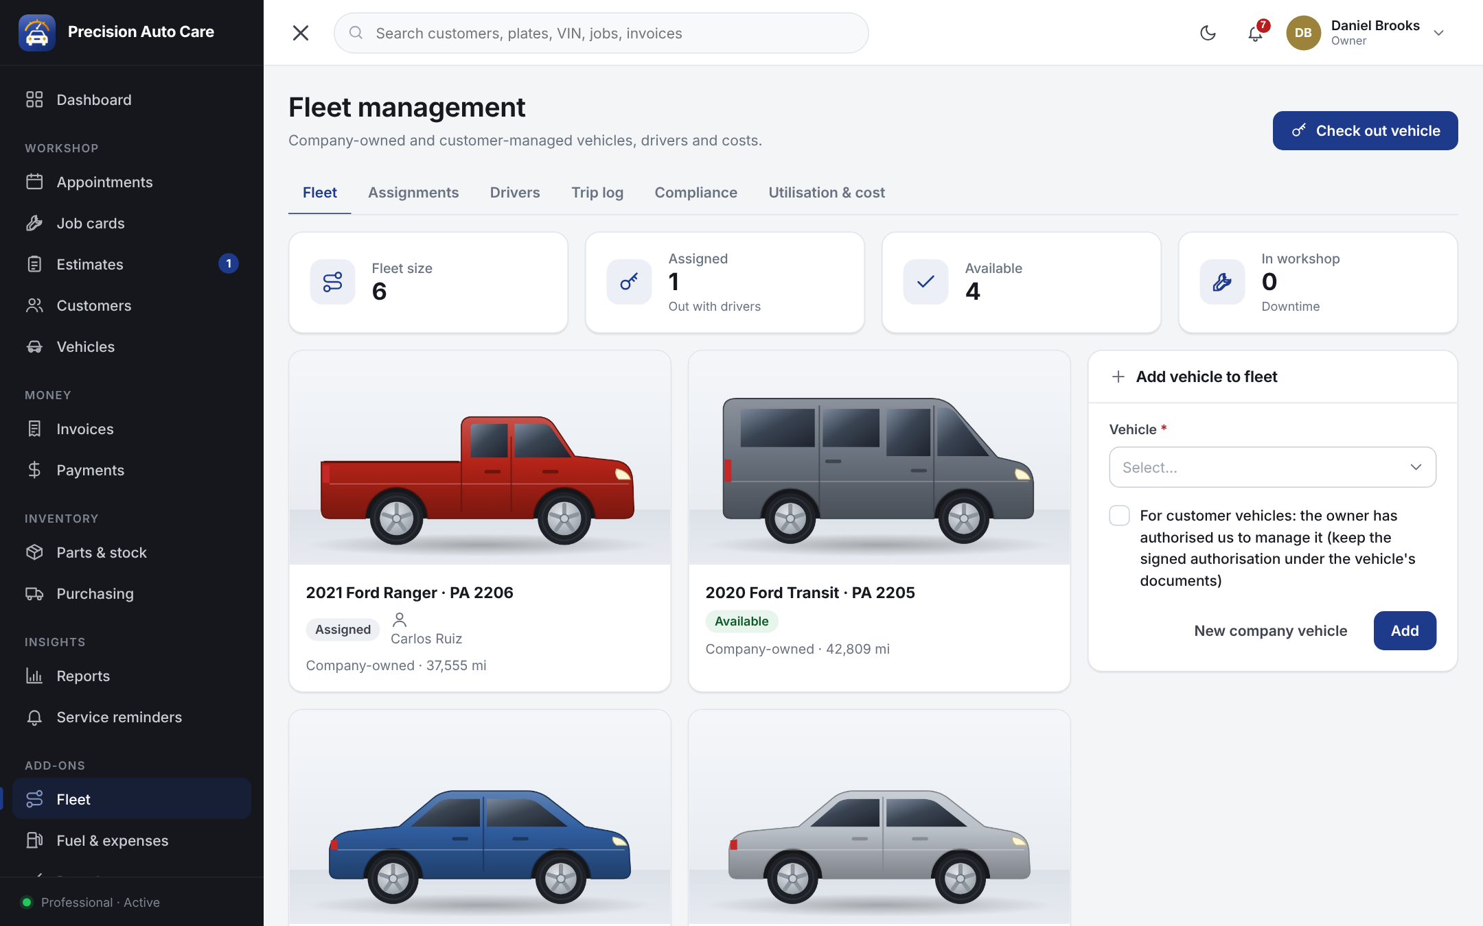Switch to the Fleet tab
1483x926 pixels.
(x=319, y=193)
